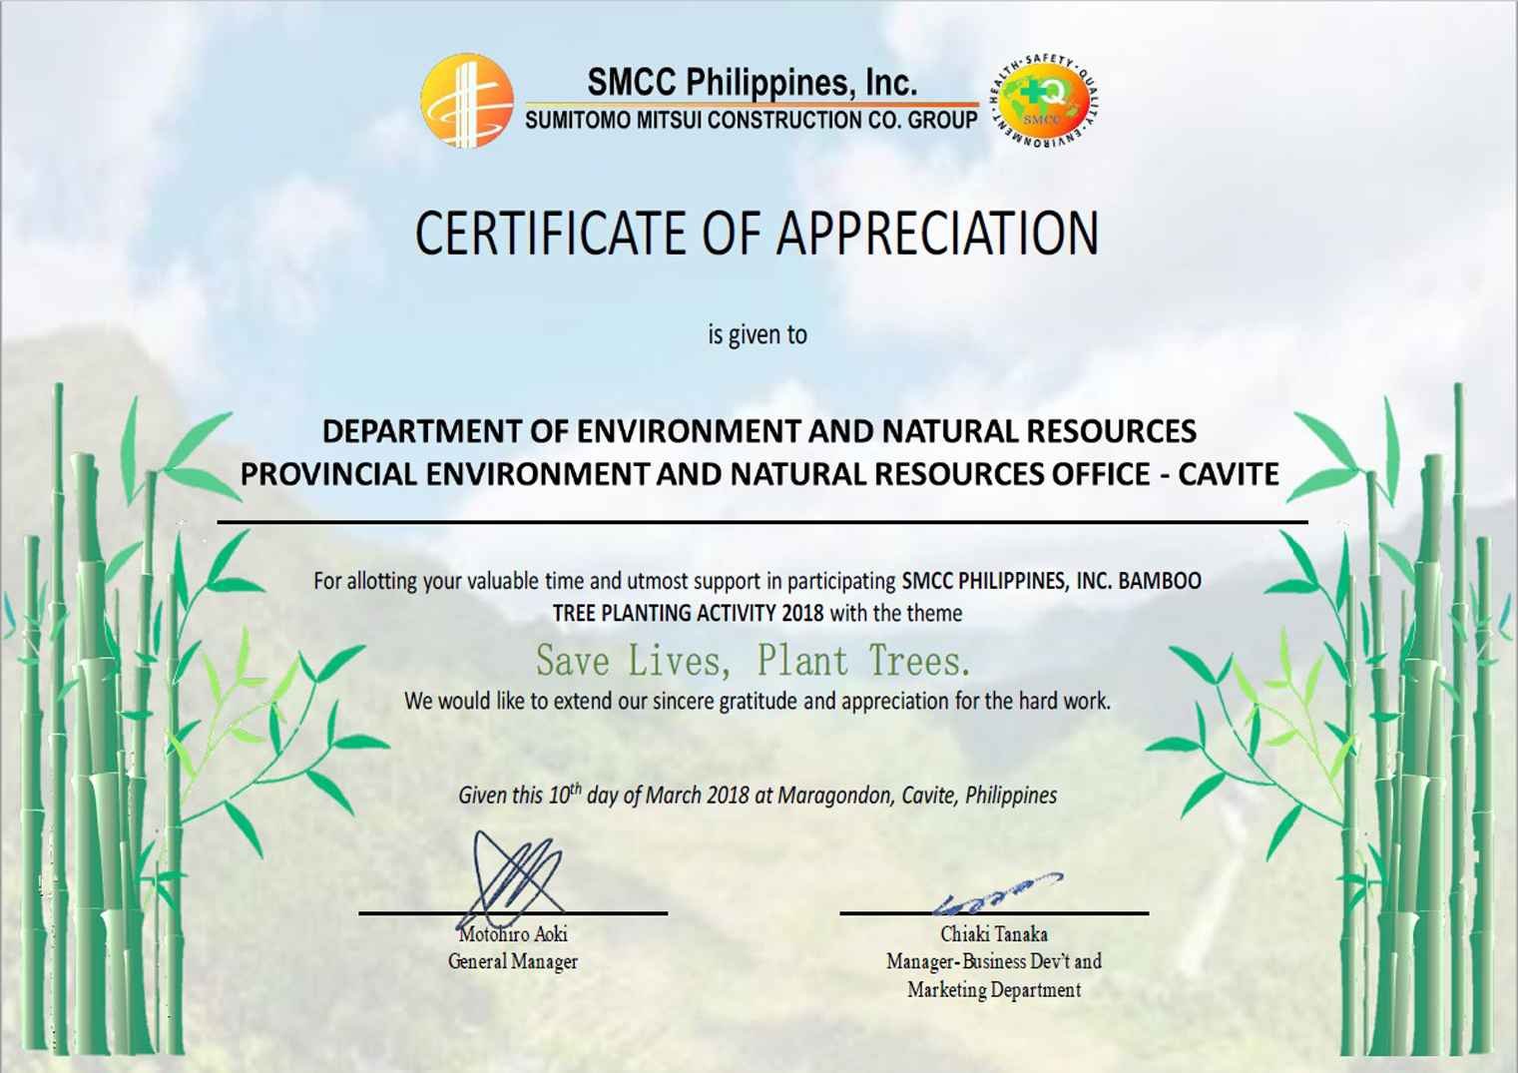Click the Marketing Department title text
Image resolution: width=1518 pixels, height=1073 pixels.
pos(993,990)
